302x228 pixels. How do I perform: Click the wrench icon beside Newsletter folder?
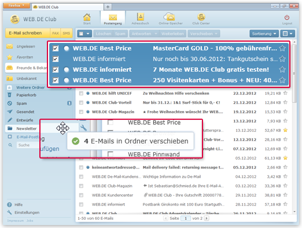(83, 128)
